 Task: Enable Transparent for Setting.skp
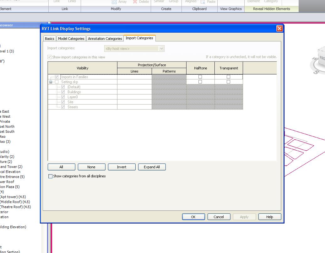point(228,82)
